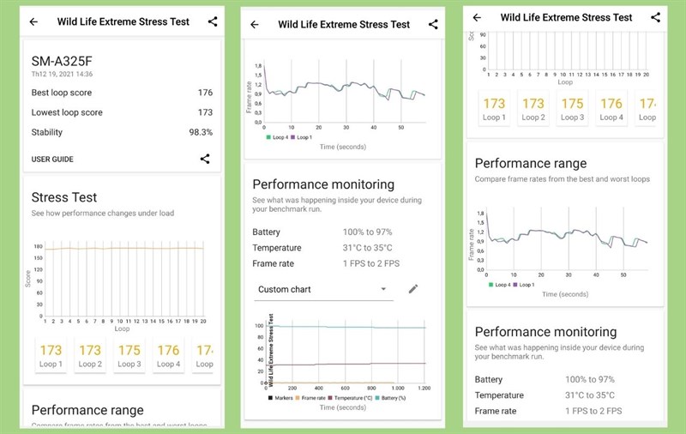Tap Wild Life Extreme Stress Test title, left screen
Screen dimensions: 686x434
click(x=123, y=21)
